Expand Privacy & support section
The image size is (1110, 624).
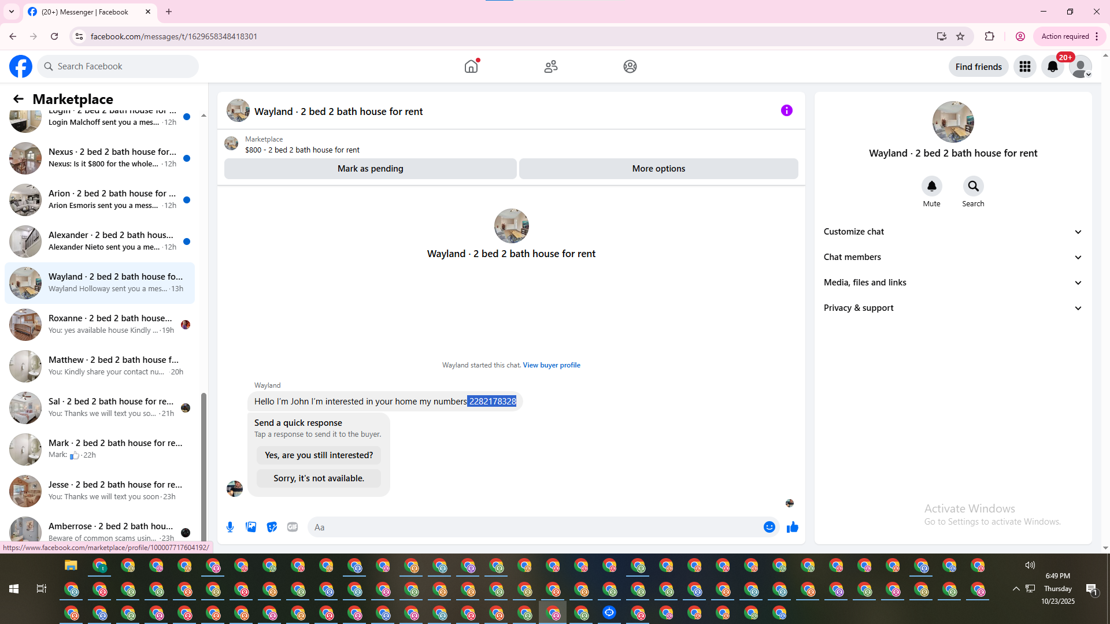(953, 308)
